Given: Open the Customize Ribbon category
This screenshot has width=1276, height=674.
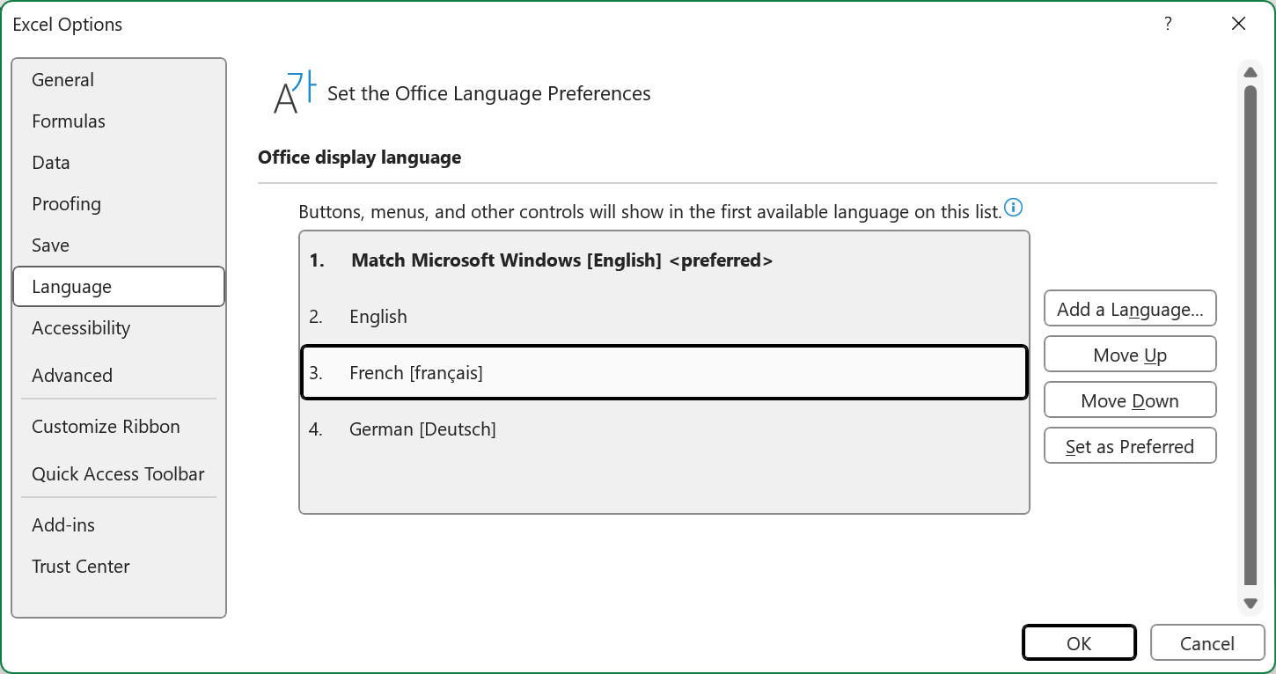Looking at the screenshot, I should coord(119,427).
